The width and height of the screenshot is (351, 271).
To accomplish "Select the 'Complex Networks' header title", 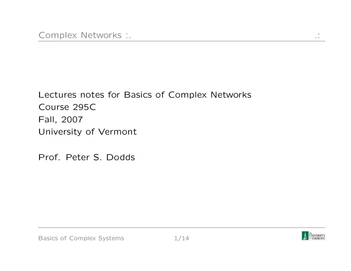I will 80,35.
